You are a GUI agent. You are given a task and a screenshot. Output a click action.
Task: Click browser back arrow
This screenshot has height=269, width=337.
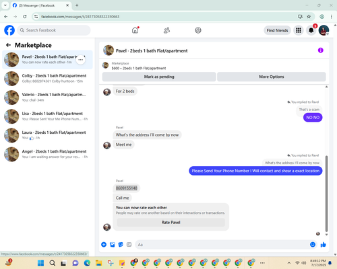tap(6, 17)
